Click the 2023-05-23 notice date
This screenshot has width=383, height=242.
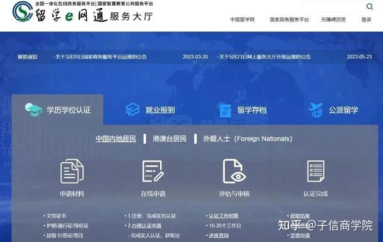coord(359,57)
